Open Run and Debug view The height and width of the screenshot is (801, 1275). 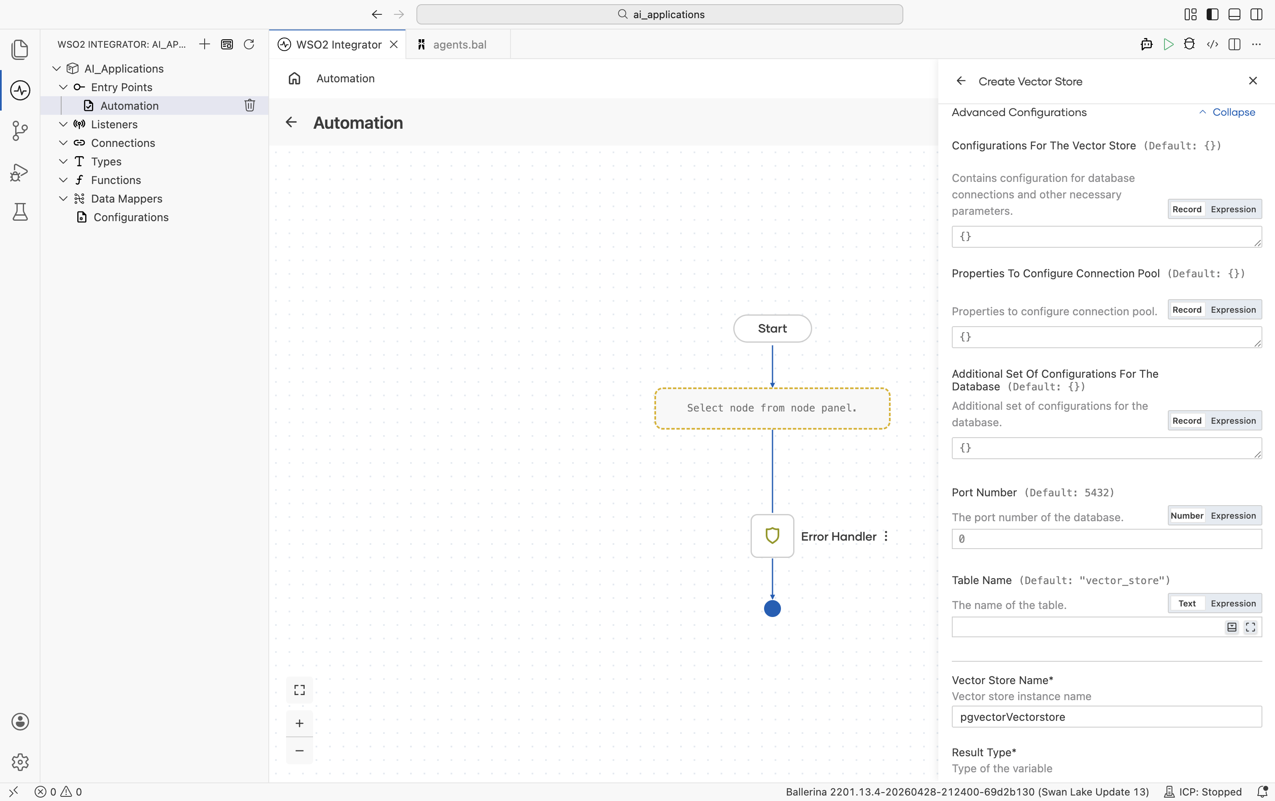pyautogui.click(x=20, y=172)
